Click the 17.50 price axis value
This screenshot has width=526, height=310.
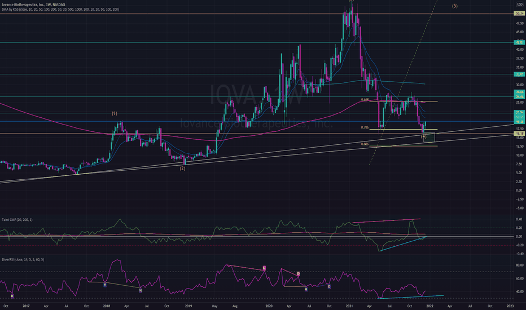coord(520,129)
